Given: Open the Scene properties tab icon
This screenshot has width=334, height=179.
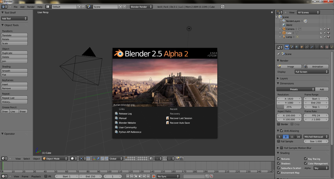Looking at the screenshot, I should [292, 47].
